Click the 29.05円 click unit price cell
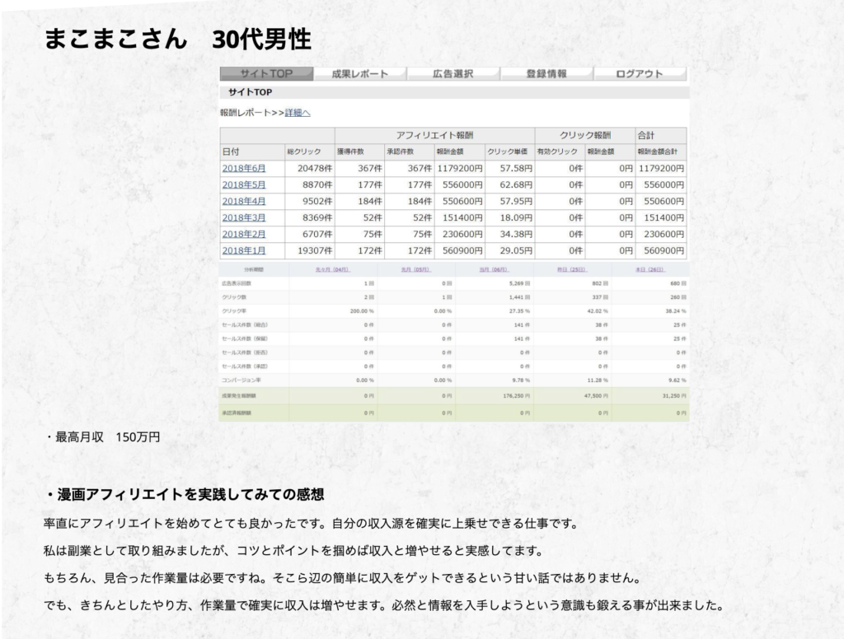844x639 pixels. pos(509,250)
